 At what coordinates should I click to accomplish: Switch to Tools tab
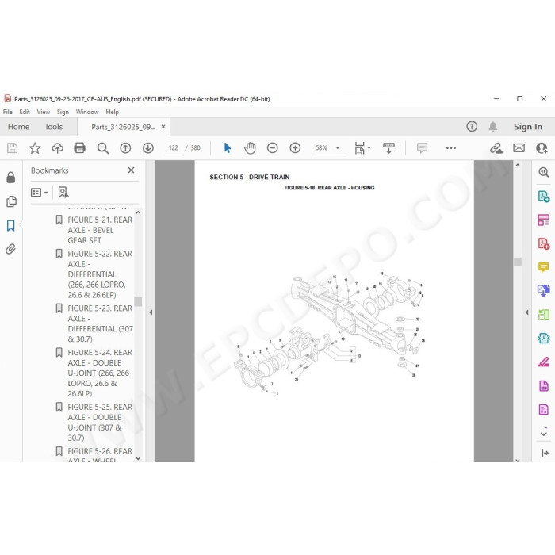point(53,127)
